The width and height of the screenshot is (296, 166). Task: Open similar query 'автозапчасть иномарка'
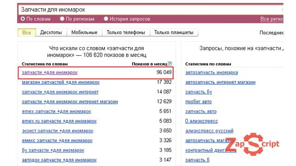coord(212,72)
